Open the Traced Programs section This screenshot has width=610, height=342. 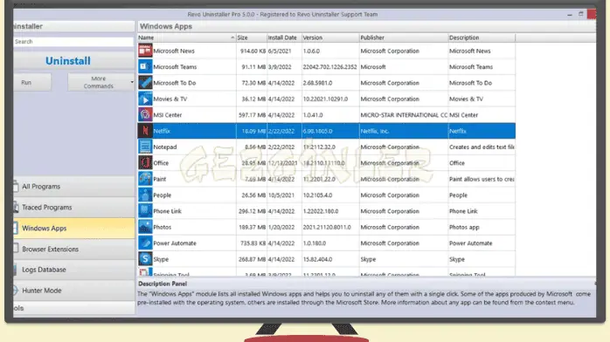pyautogui.click(x=74, y=208)
